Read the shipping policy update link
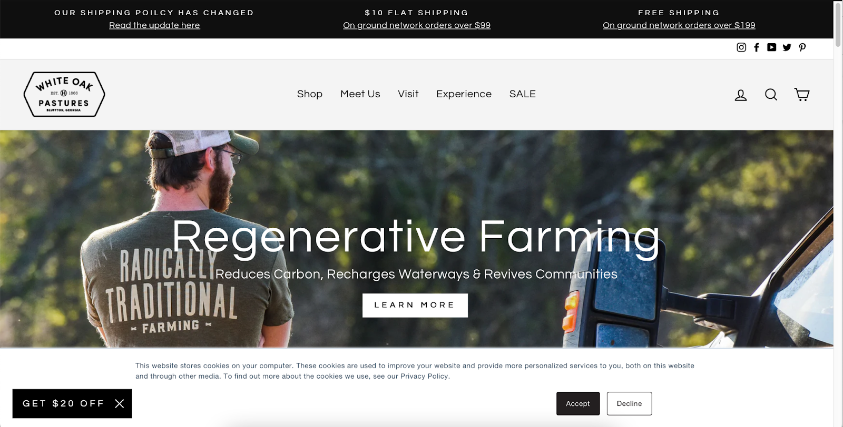This screenshot has height=427, width=843. pyautogui.click(x=154, y=25)
